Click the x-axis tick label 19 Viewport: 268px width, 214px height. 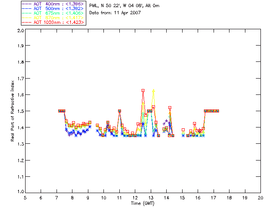[245, 198]
